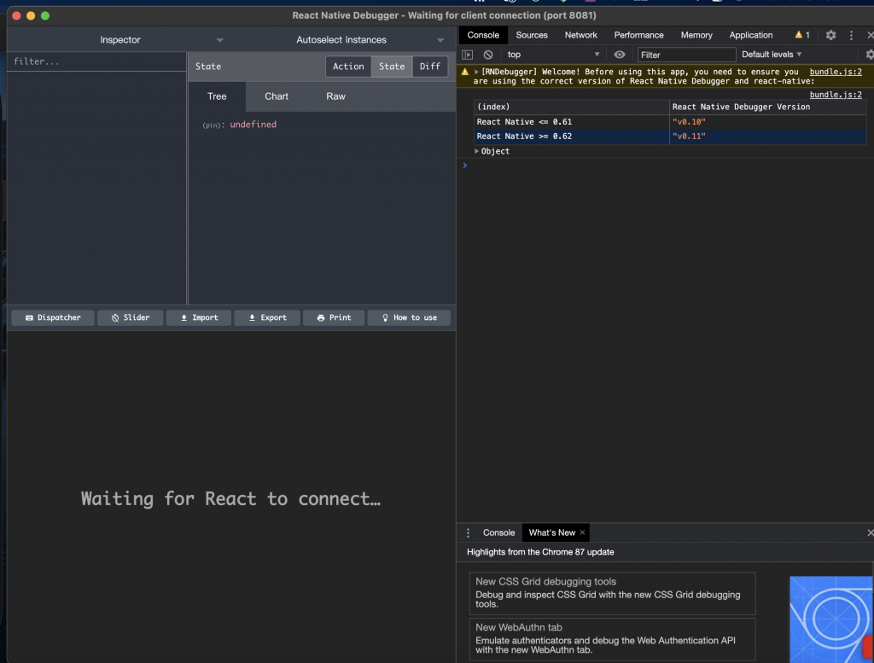Select the Console tab in the top bar

[483, 35]
